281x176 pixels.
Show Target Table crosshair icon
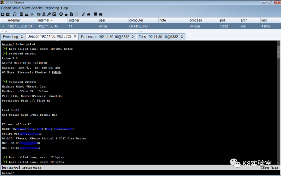32,14
